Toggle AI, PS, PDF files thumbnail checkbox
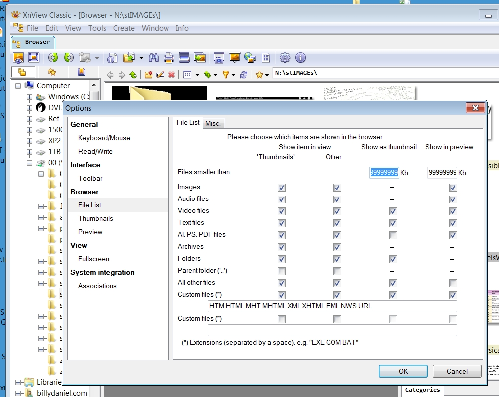The width and height of the screenshot is (499, 397). click(x=393, y=235)
